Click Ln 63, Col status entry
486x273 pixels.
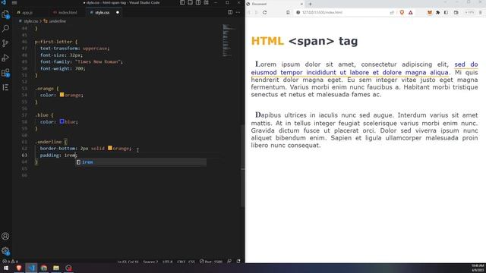tap(128, 262)
